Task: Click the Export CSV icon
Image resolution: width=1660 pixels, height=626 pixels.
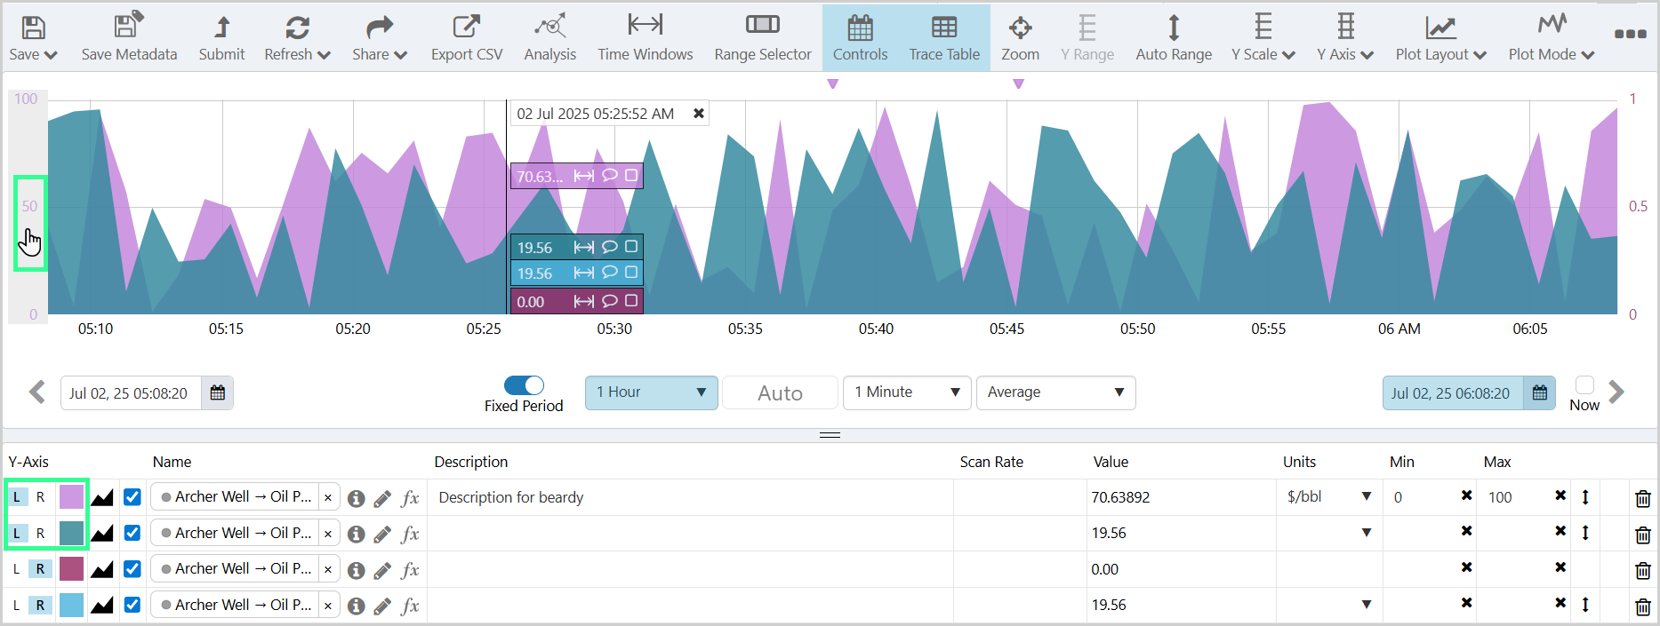Action: pyautogui.click(x=466, y=28)
